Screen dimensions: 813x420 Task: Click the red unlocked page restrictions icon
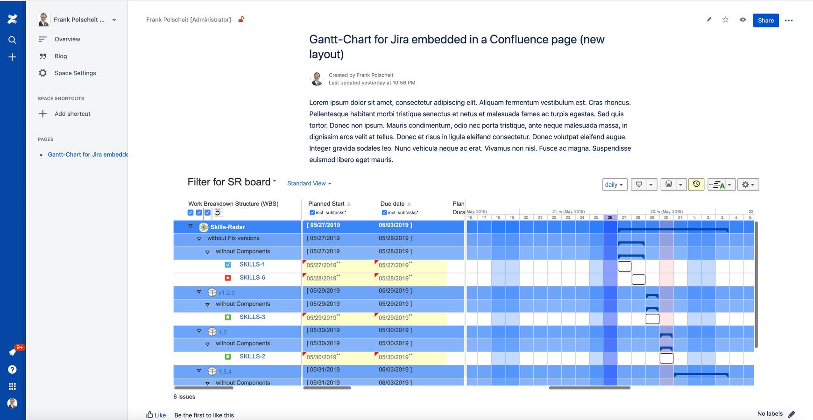[x=241, y=20]
